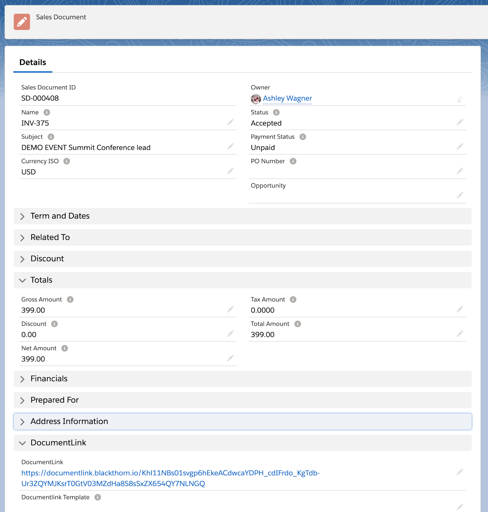The width and height of the screenshot is (488, 512).
Task: Click the info icon next to Net Amount
Action: click(x=65, y=348)
